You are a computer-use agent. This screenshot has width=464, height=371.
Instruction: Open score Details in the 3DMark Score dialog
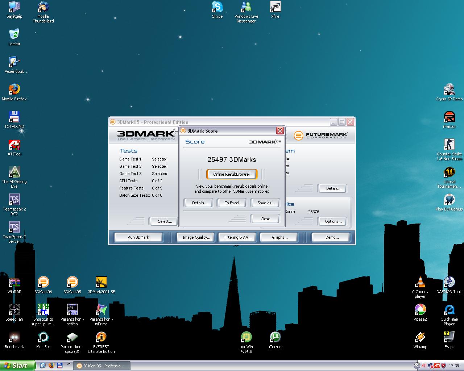click(199, 203)
